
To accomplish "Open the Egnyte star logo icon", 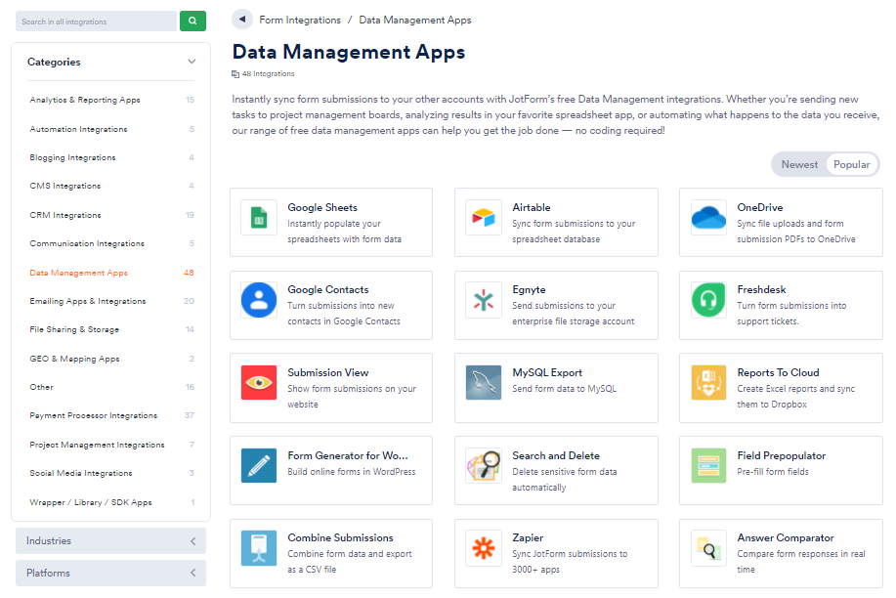I will click(x=484, y=300).
